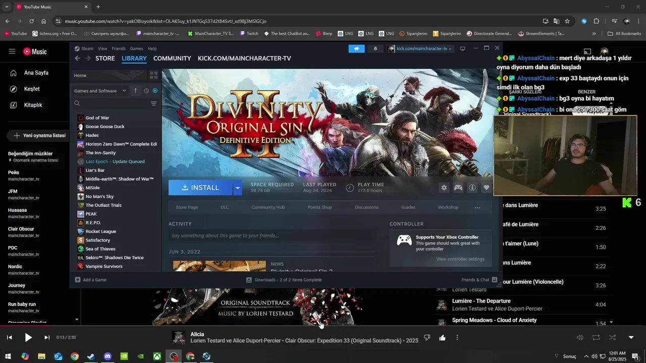Open YouTube Music hamburger menu
Viewport: 646px width, 363px height.
[x=12, y=51]
